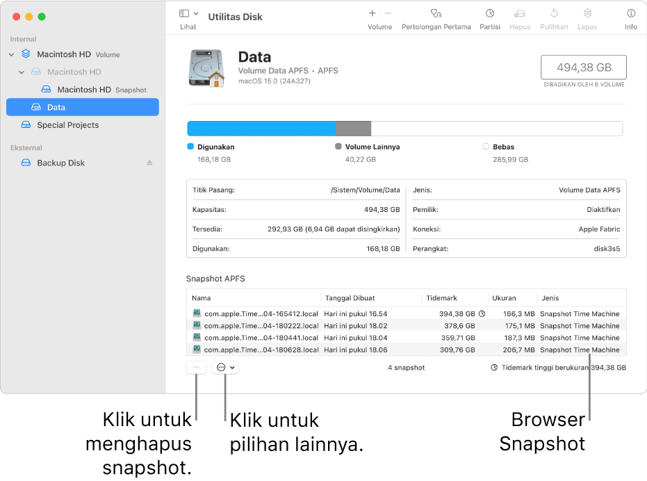647x481 pixels.
Task: Click the "Hari ini pukul 16.54" cell
Action: [x=355, y=313]
